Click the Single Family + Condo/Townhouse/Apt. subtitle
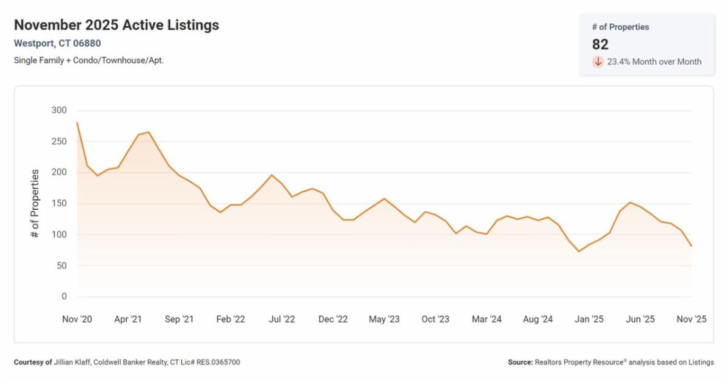 tap(89, 60)
